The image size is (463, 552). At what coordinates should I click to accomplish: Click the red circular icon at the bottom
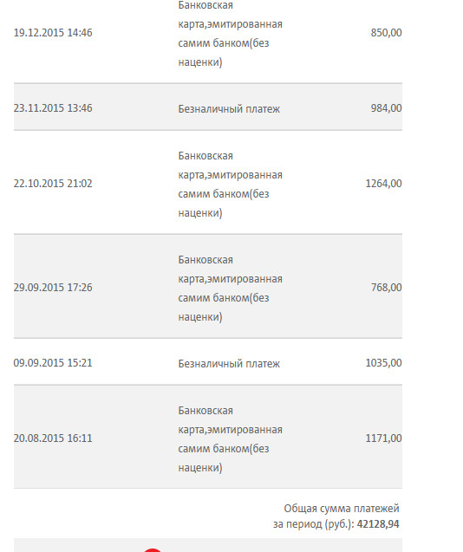point(153,549)
